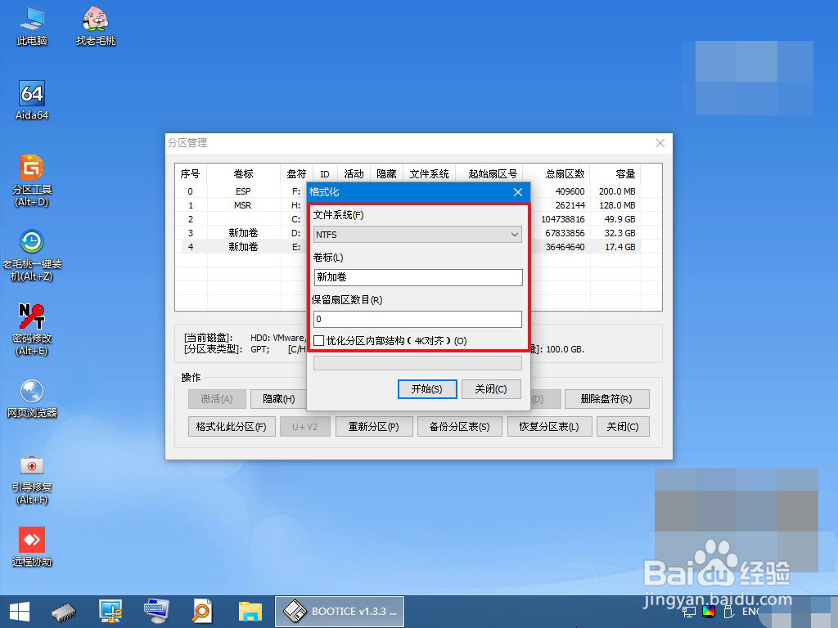Enable 优化分区内部结构 (4K对齐) checkbox

319,341
